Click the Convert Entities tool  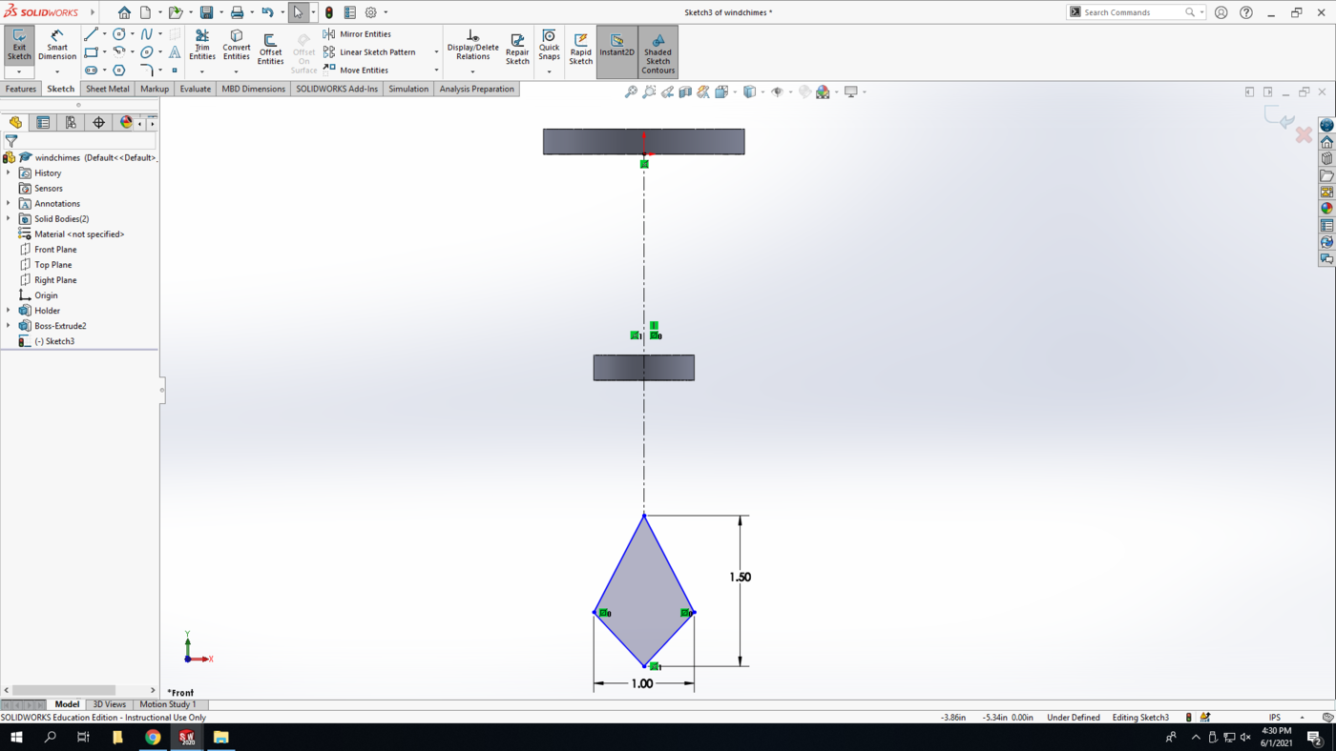tap(237, 46)
